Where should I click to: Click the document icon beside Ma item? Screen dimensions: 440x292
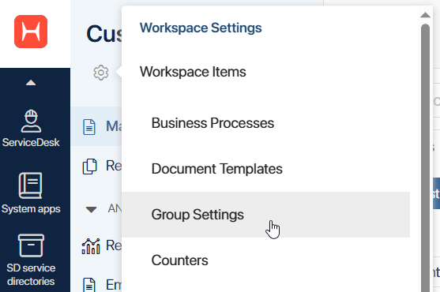[89, 127]
